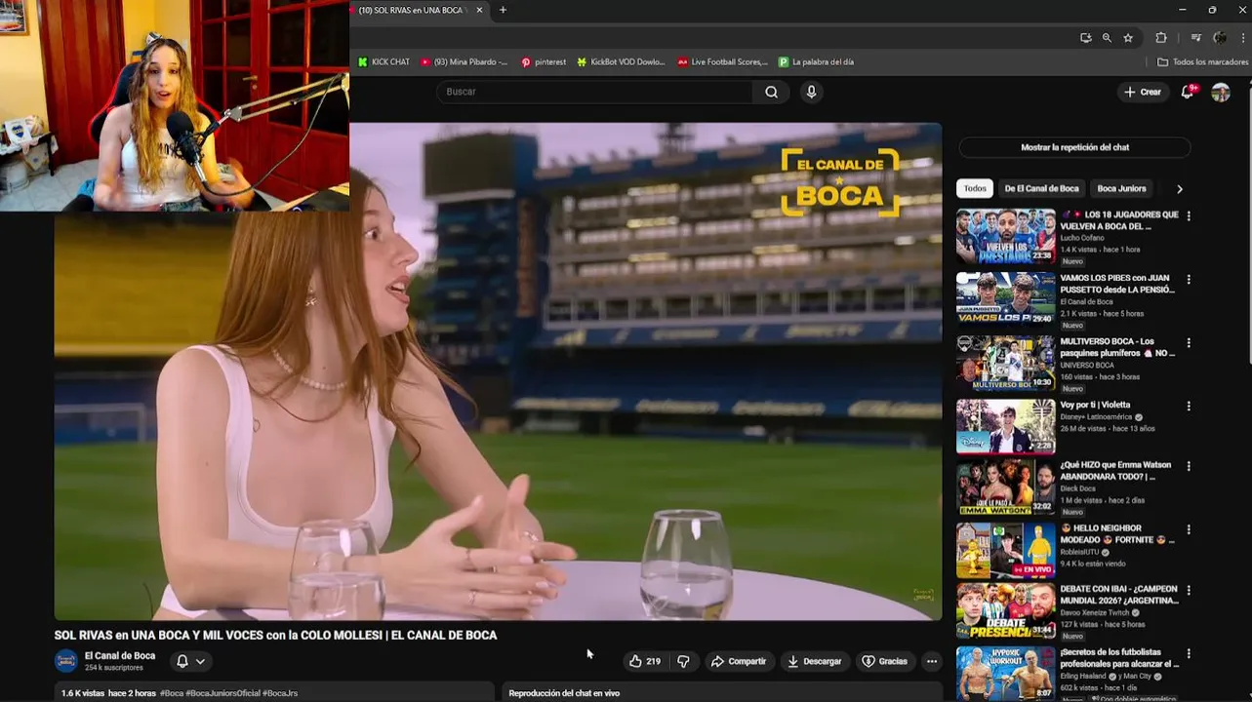1252x702 pixels.
Task: Click El Canal de Boca channel avatar
Action: click(65, 661)
